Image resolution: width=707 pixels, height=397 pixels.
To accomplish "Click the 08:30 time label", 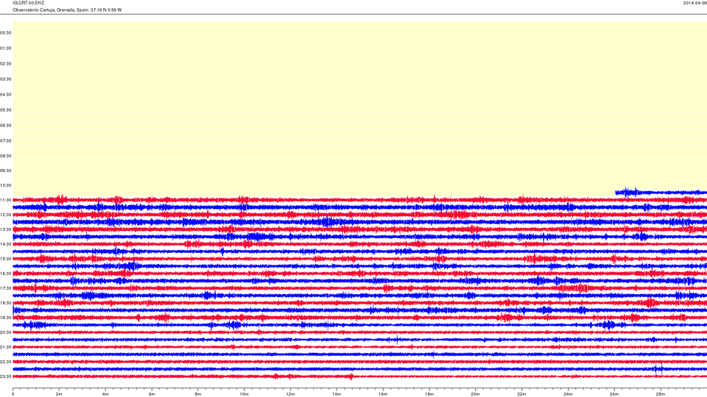I will [6, 156].
